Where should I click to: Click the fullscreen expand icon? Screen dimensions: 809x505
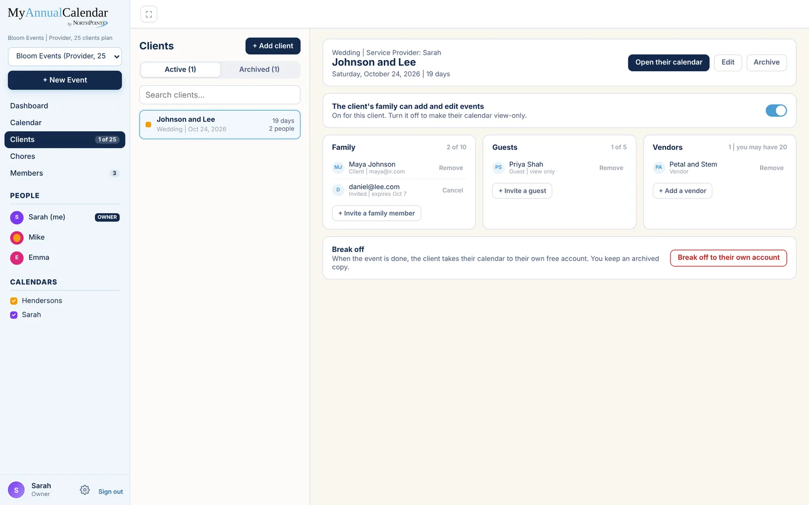tap(149, 14)
